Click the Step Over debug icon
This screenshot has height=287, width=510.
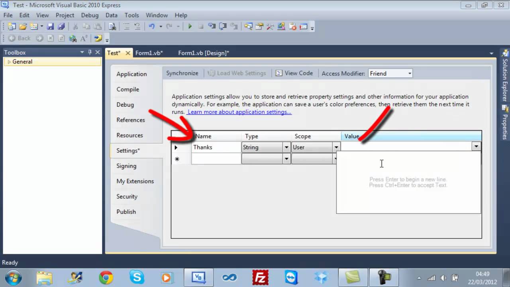click(x=223, y=27)
